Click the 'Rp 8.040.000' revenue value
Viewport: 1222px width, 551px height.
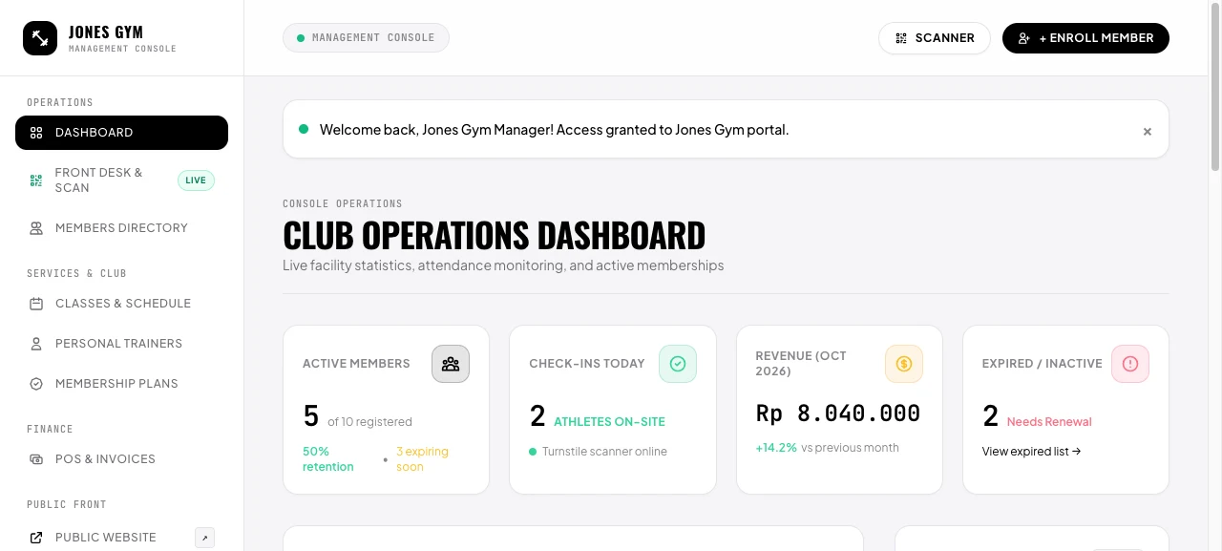(838, 413)
